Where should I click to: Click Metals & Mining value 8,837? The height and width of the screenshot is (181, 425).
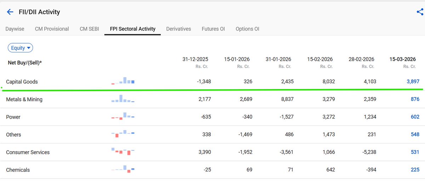tap(287, 99)
